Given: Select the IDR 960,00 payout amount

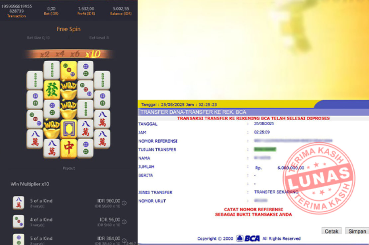Looking at the screenshot, I should pyautogui.click(x=109, y=201).
